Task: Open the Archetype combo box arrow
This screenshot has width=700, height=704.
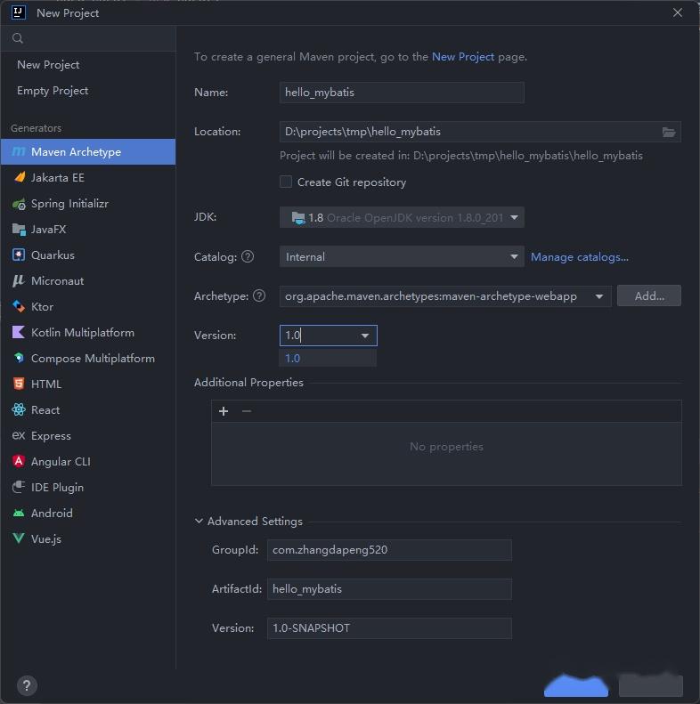Action: point(599,296)
